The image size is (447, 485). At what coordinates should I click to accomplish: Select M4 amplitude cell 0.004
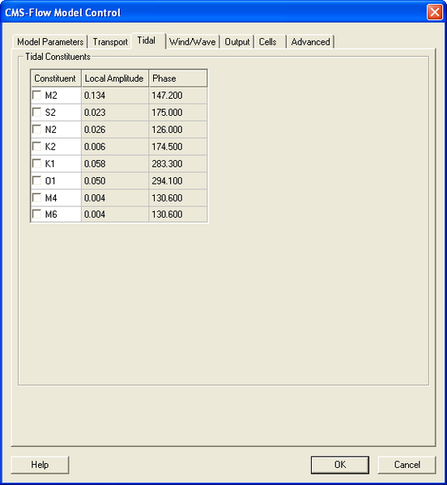[x=115, y=198]
